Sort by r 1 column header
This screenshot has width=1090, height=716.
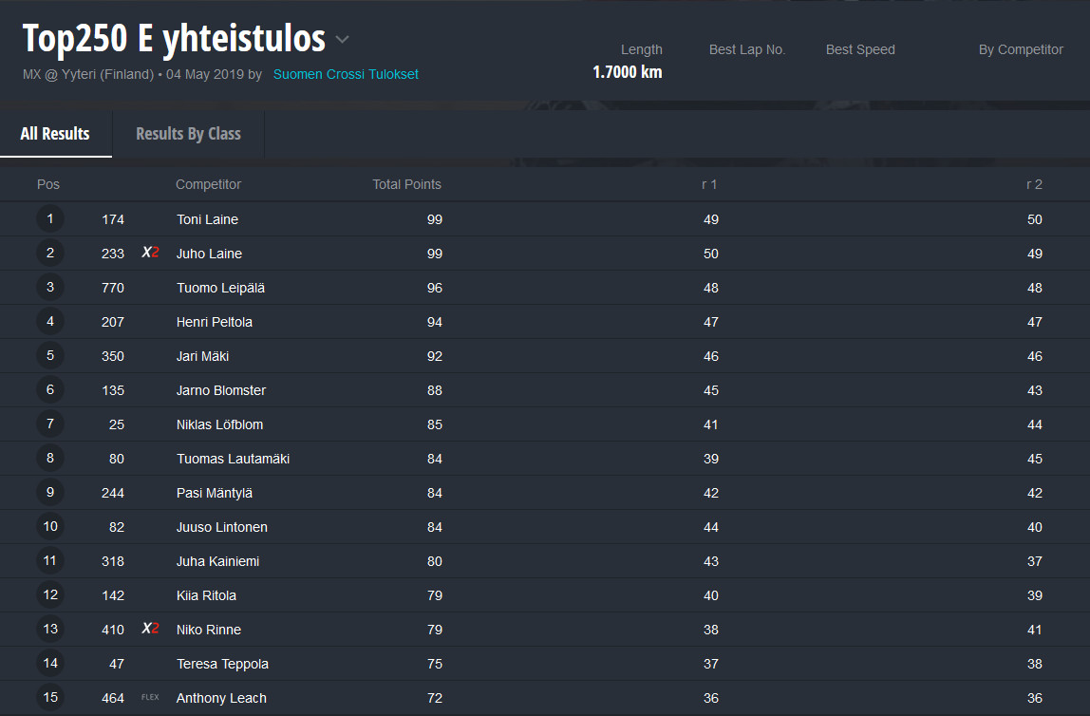(709, 184)
